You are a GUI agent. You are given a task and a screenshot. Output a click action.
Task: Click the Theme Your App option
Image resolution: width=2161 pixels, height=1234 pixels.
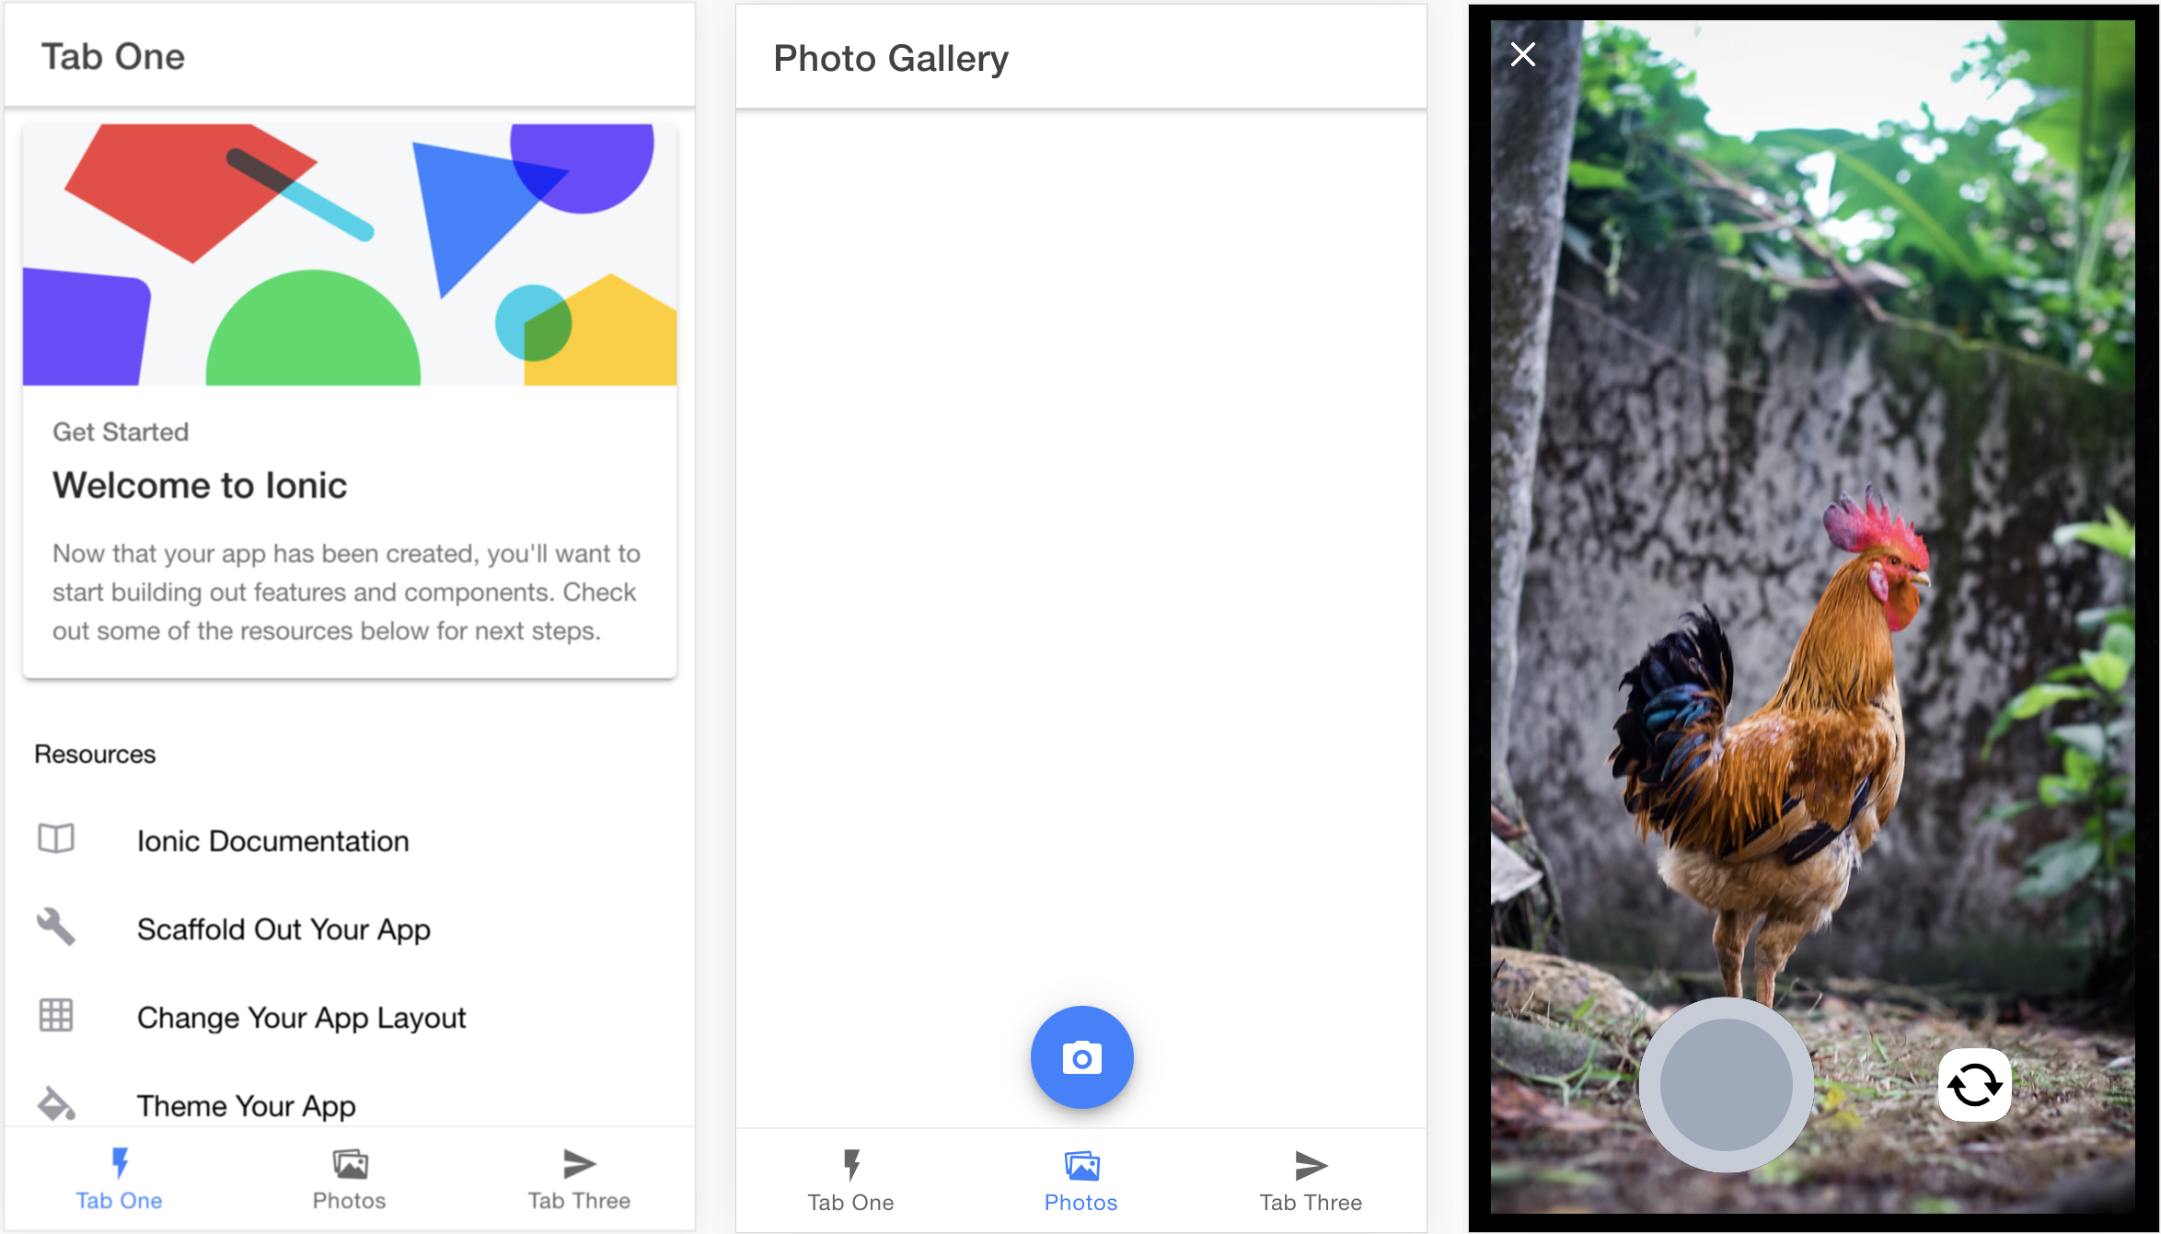[245, 1103]
